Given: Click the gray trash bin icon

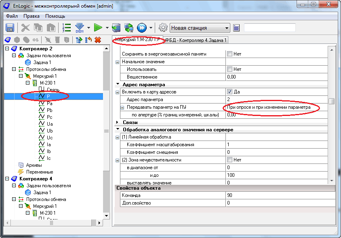Looking at the screenshot, I should pos(57,40).
